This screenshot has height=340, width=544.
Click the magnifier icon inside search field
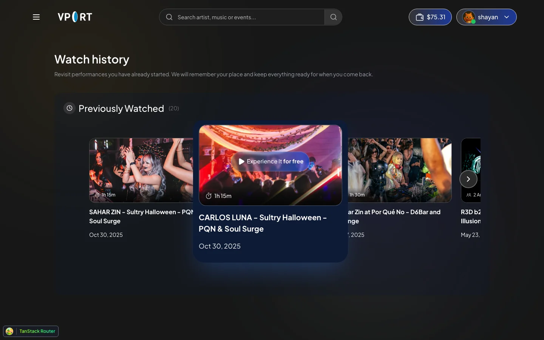click(x=169, y=17)
